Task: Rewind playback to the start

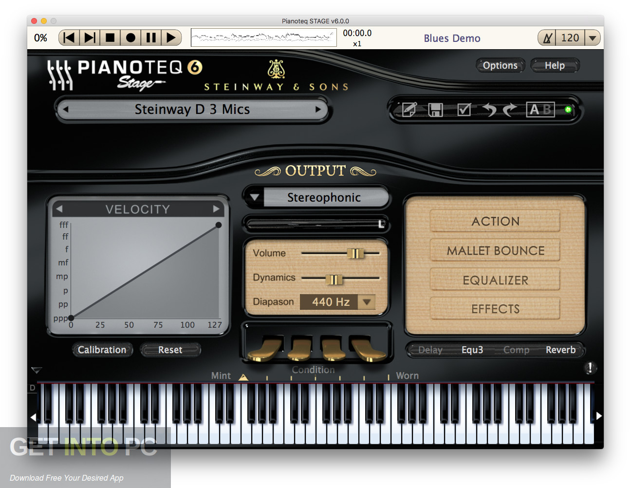Action: (69, 38)
